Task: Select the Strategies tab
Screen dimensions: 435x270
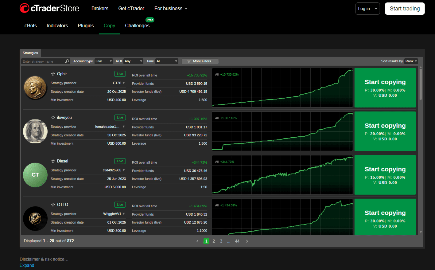Action: [x=30, y=53]
